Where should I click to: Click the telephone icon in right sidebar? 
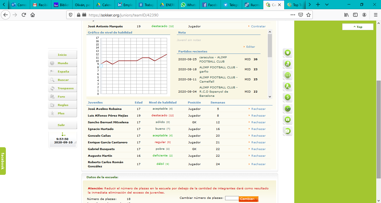pos(288,120)
